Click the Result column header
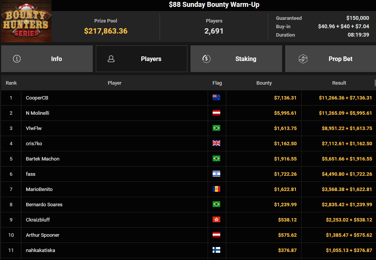 tap(339, 83)
